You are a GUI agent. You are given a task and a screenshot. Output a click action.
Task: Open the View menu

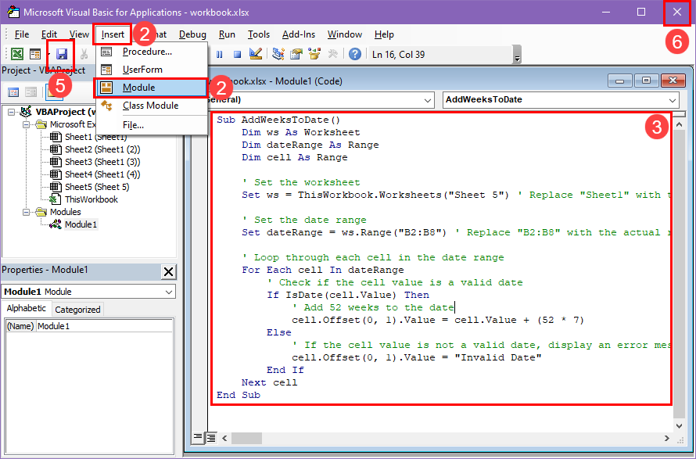click(79, 34)
